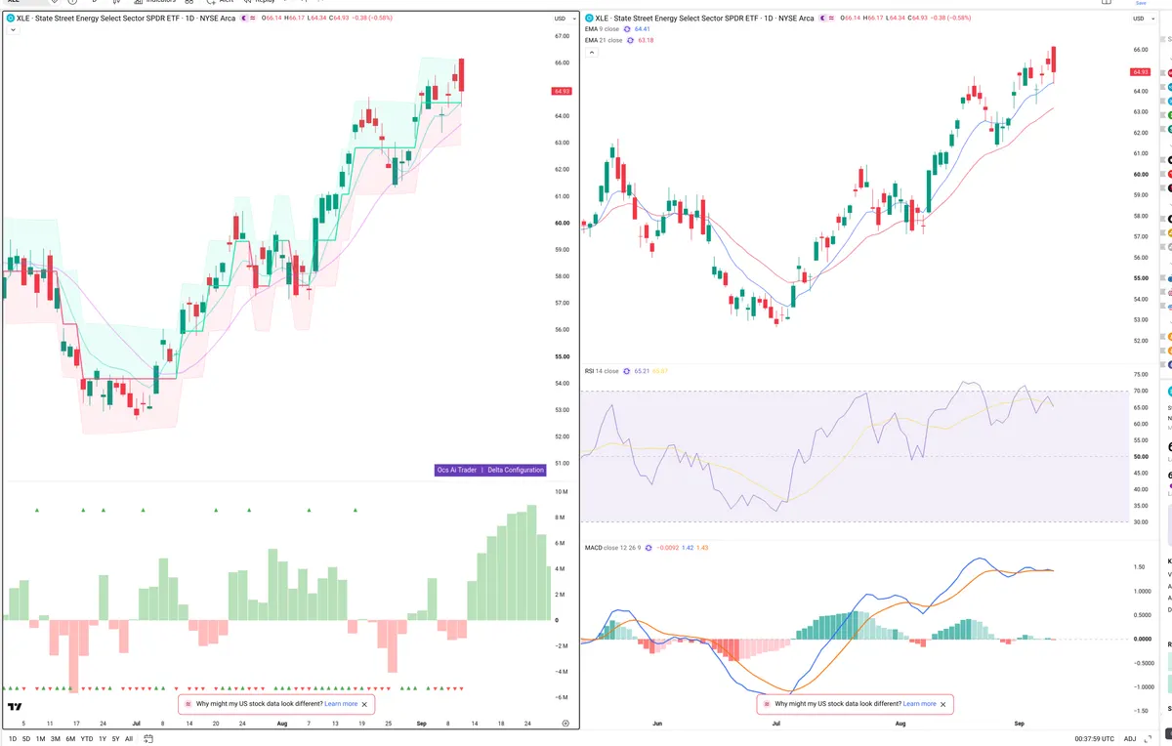The height and width of the screenshot is (746, 1172).
Task: Select the All time range
Action: (129, 739)
